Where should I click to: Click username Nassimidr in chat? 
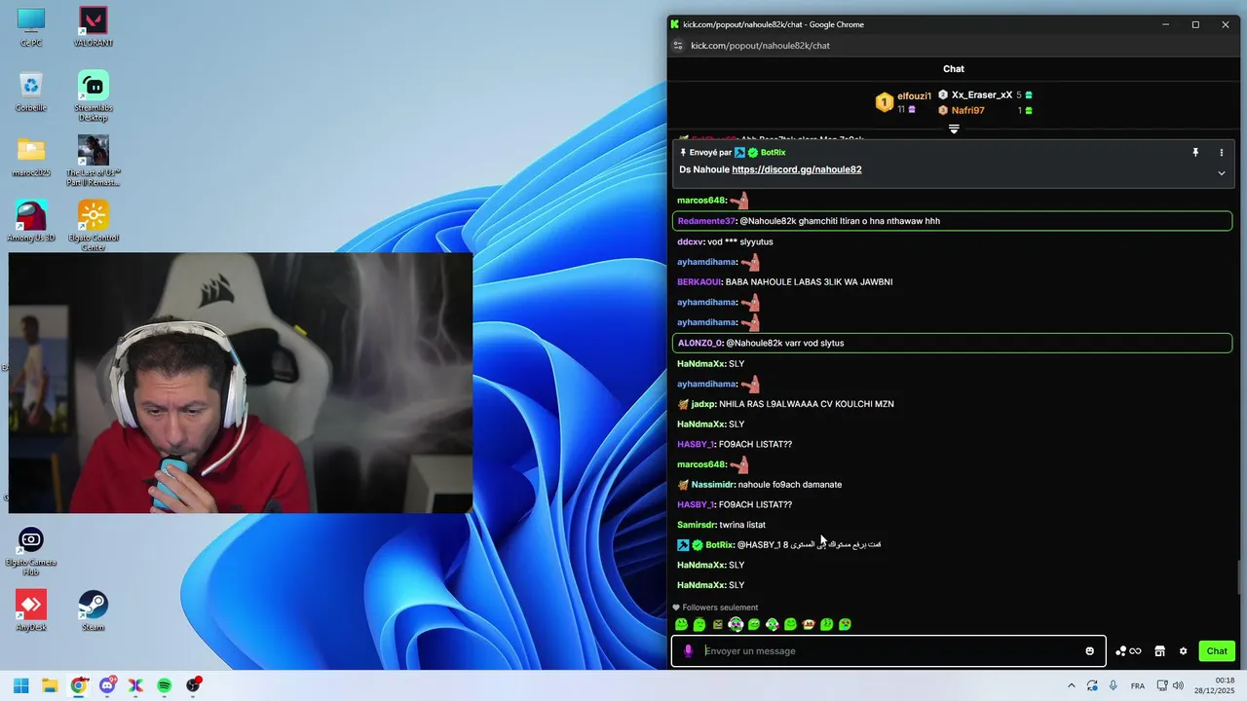pyautogui.click(x=712, y=485)
